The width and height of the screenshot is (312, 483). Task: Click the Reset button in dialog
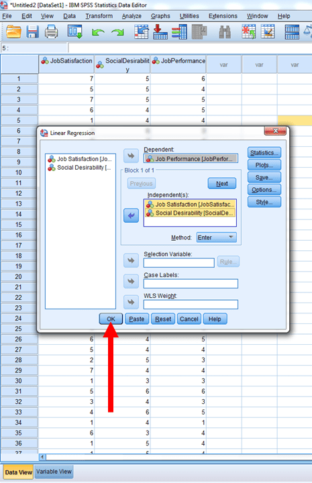pyautogui.click(x=163, y=319)
